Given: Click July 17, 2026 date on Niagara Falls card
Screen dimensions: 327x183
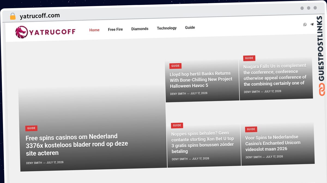Looking at the screenshot, I should (x=273, y=91).
